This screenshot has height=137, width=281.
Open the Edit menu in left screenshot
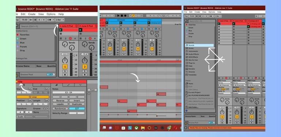(x=23, y=14)
